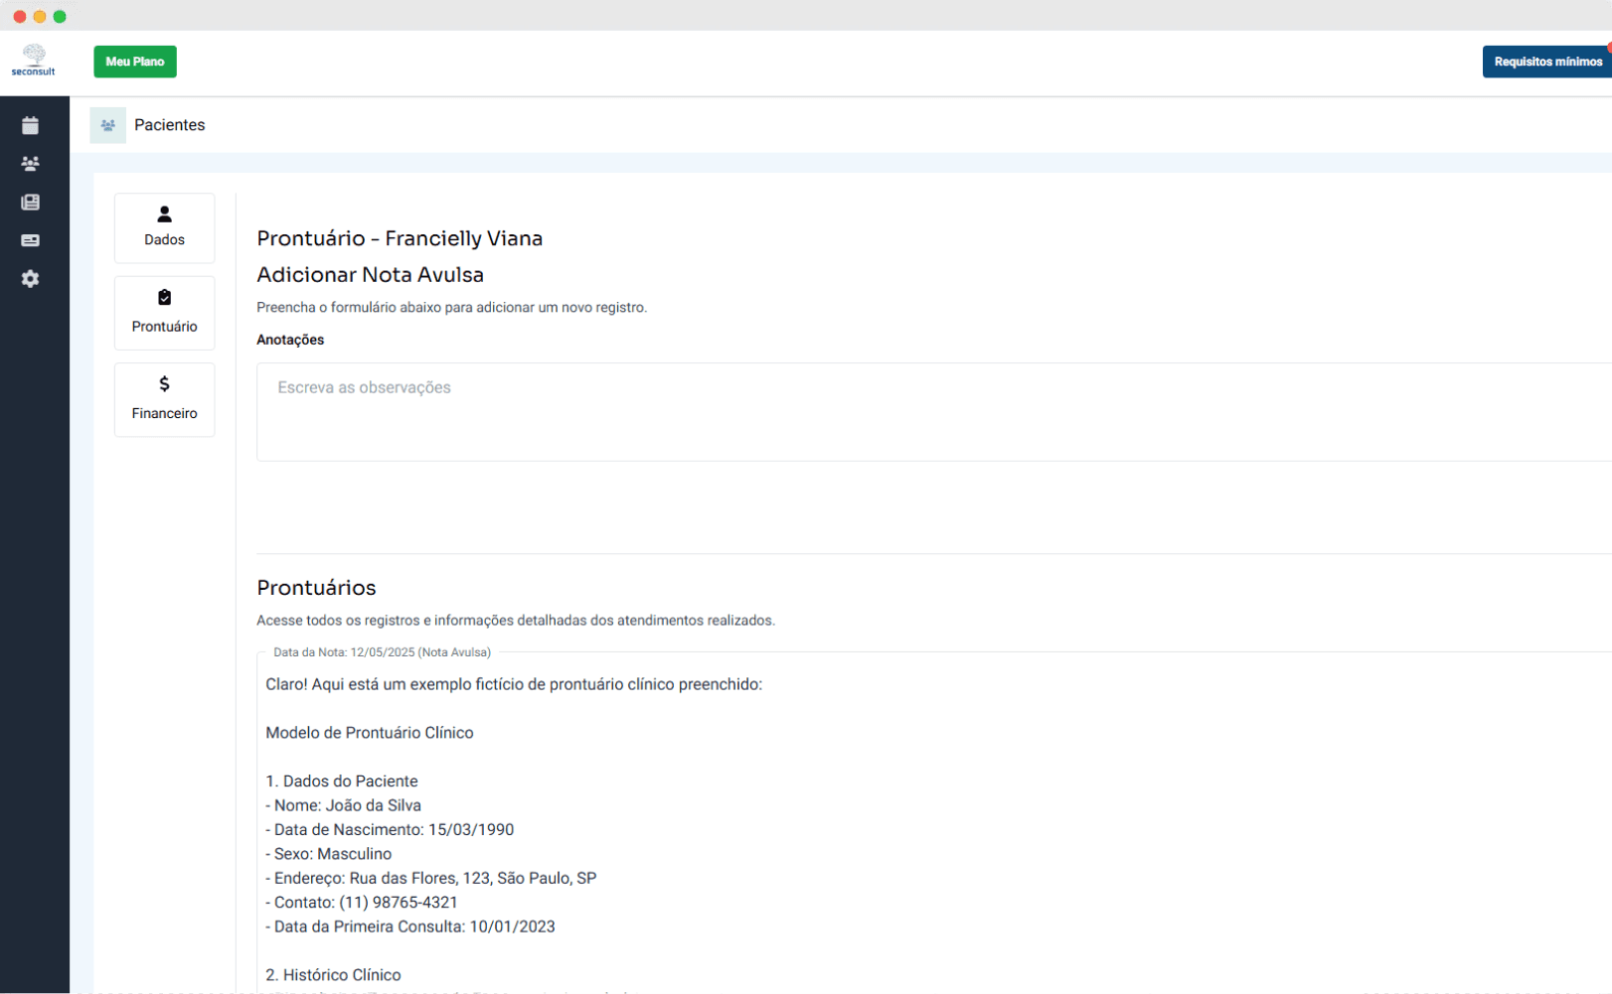Click the Pacientes page title

point(170,125)
